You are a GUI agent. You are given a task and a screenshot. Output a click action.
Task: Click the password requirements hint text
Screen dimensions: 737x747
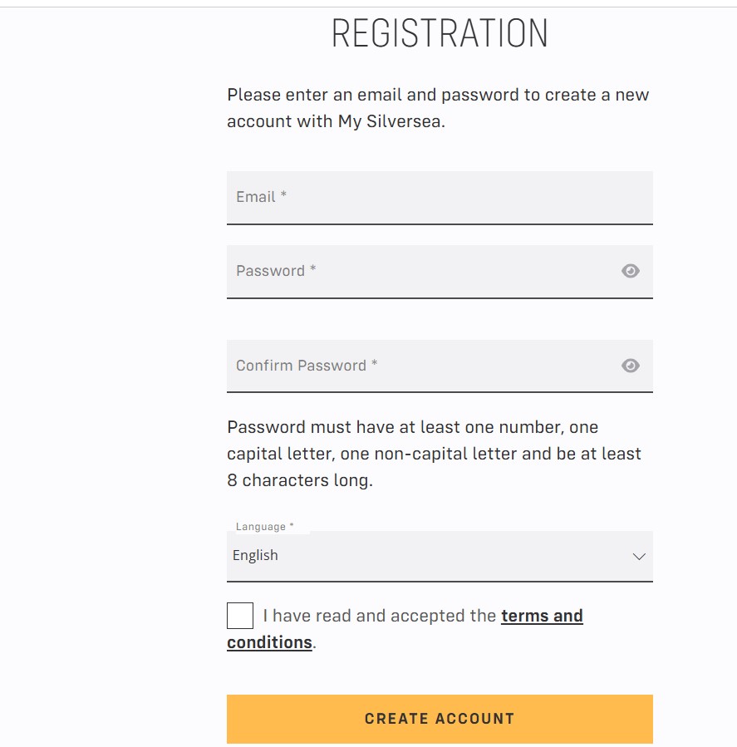tap(434, 454)
